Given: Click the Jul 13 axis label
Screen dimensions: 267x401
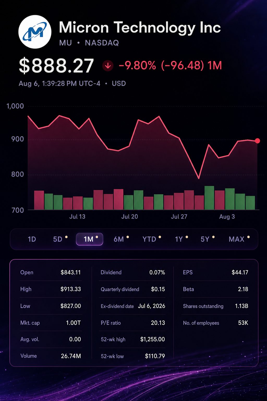Looking at the screenshot, I should click(x=77, y=217).
